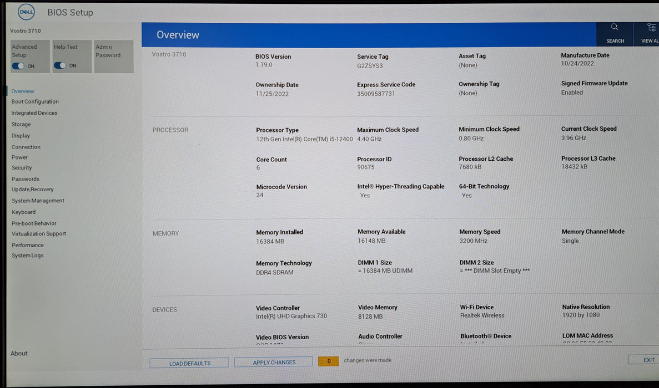This screenshot has width=659, height=388.
Task: Click Minimum Clock Speed 0.80 GHz
Action: pos(471,139)
